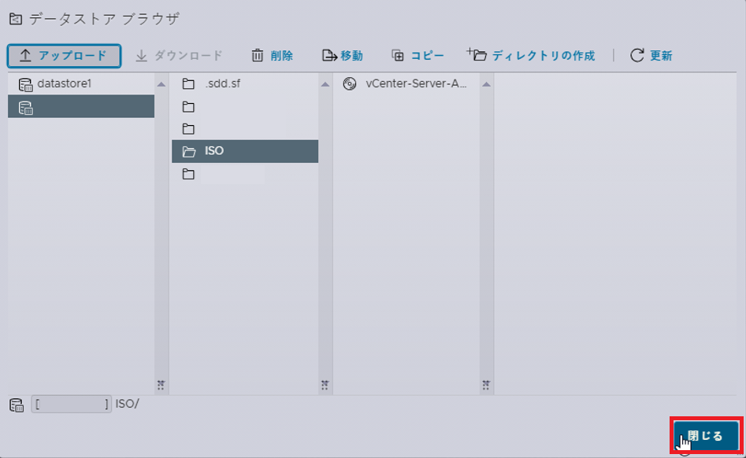
Task: Select the highlighted unnamed datastore row
Action: point(81,106)
